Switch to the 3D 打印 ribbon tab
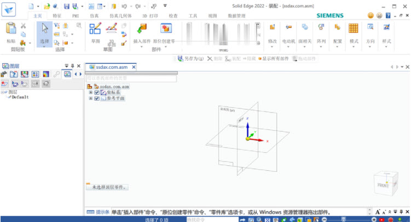The image size is (411, 222). point(150,16)
